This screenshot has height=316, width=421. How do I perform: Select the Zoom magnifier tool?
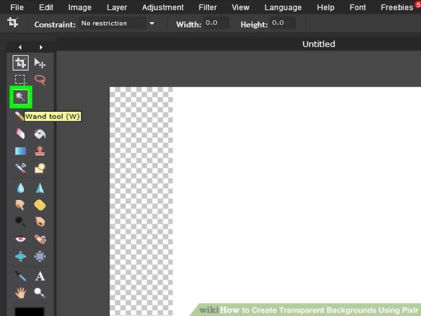pos(40,293)
